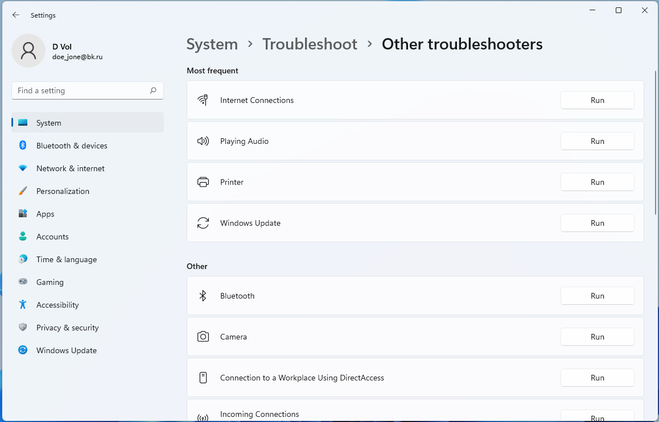Open Time & language settings
Image resolution: width=659 pixels, height=422 pixels.
[88, 259]
